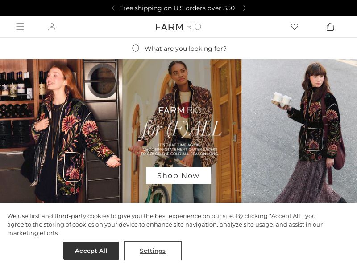Image resolution: width=357 pixels, height=267 pixels.
Task: Open the hamburger navigation menu
Action: (x=20, y=27)
